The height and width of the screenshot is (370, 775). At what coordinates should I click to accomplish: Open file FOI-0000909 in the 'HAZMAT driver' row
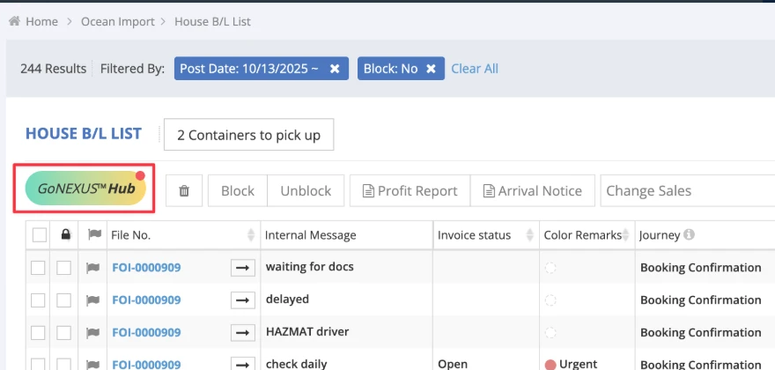tap(146, 333)
